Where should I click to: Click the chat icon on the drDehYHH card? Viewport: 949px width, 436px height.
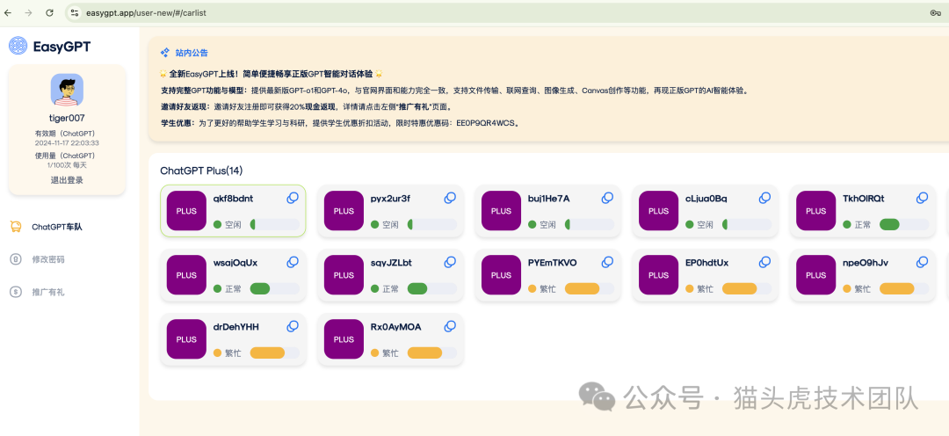coord(293,326)
